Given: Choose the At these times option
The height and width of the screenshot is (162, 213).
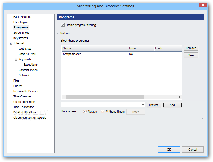Looking at the screenshot, I should (x=103, y=112).
